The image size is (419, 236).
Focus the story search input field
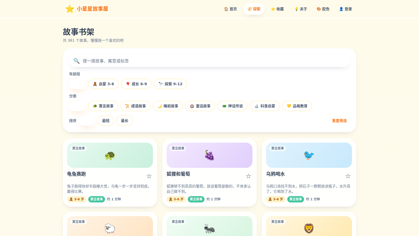[x=210, y=61]
